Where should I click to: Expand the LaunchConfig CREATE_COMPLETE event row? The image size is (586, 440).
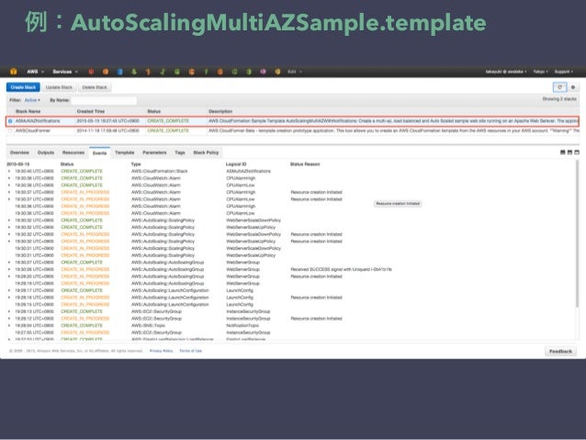point(9,290)
